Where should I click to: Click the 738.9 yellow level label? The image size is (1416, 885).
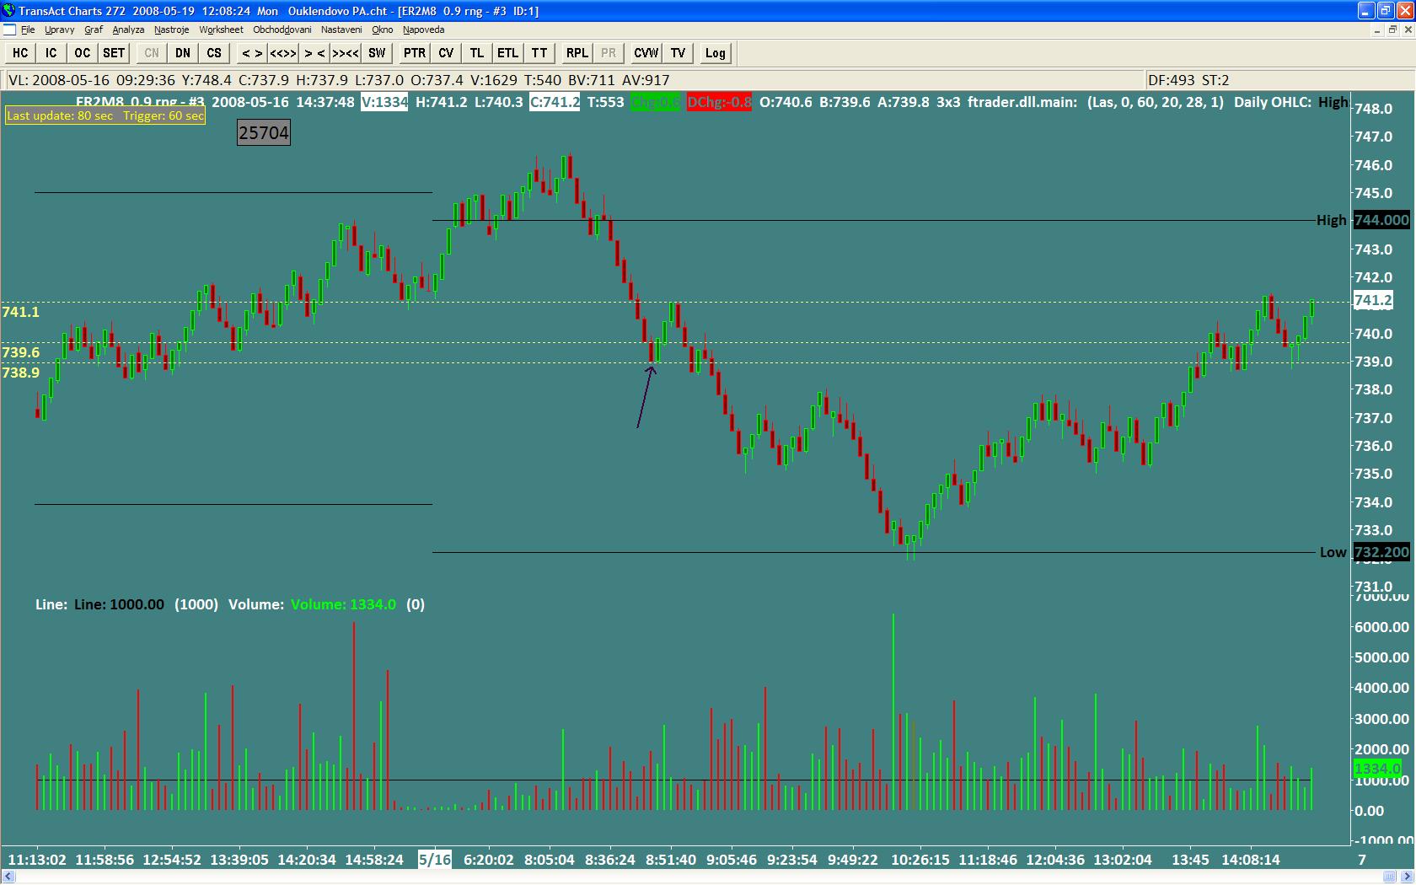21,373
